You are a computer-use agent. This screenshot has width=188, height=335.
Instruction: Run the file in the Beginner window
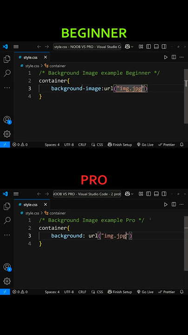tap(166, 57)
